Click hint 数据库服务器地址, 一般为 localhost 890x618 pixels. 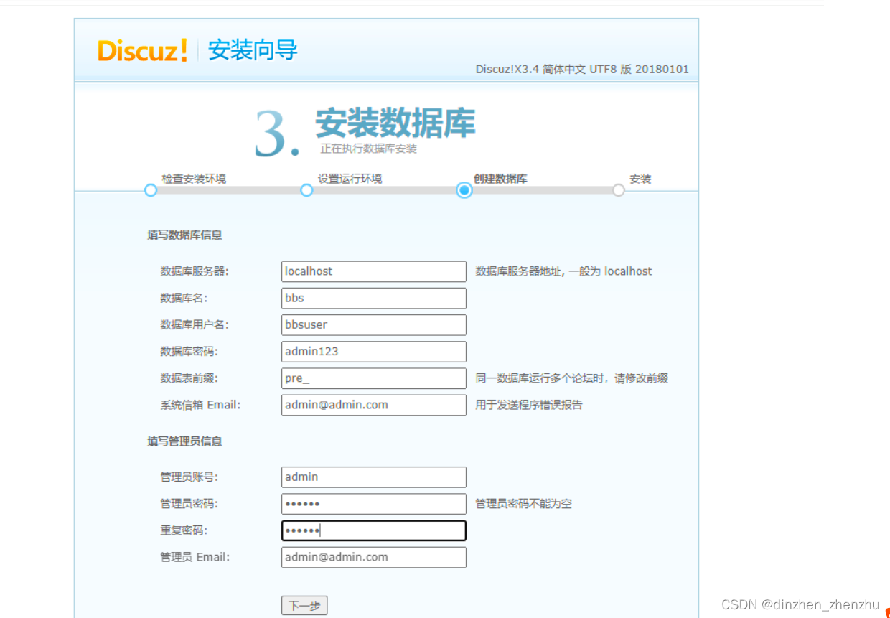click(563, 271)
